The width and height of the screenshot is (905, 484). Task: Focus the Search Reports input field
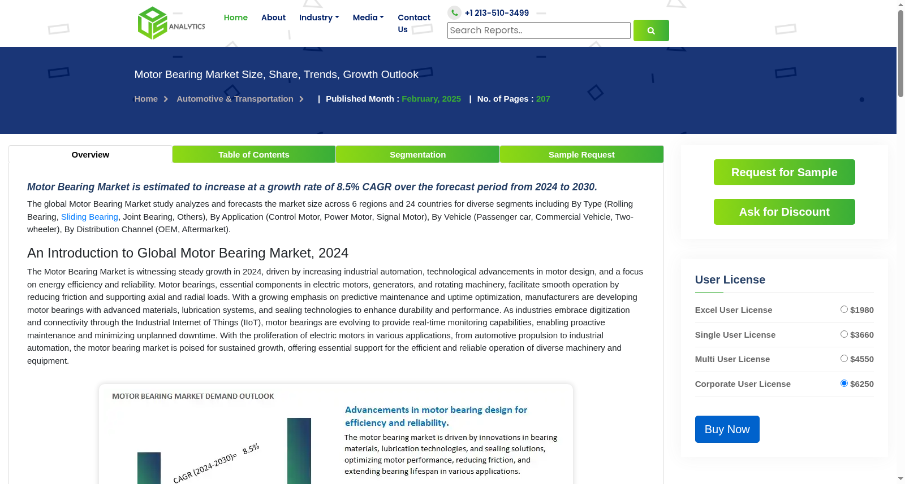(539, 30)
